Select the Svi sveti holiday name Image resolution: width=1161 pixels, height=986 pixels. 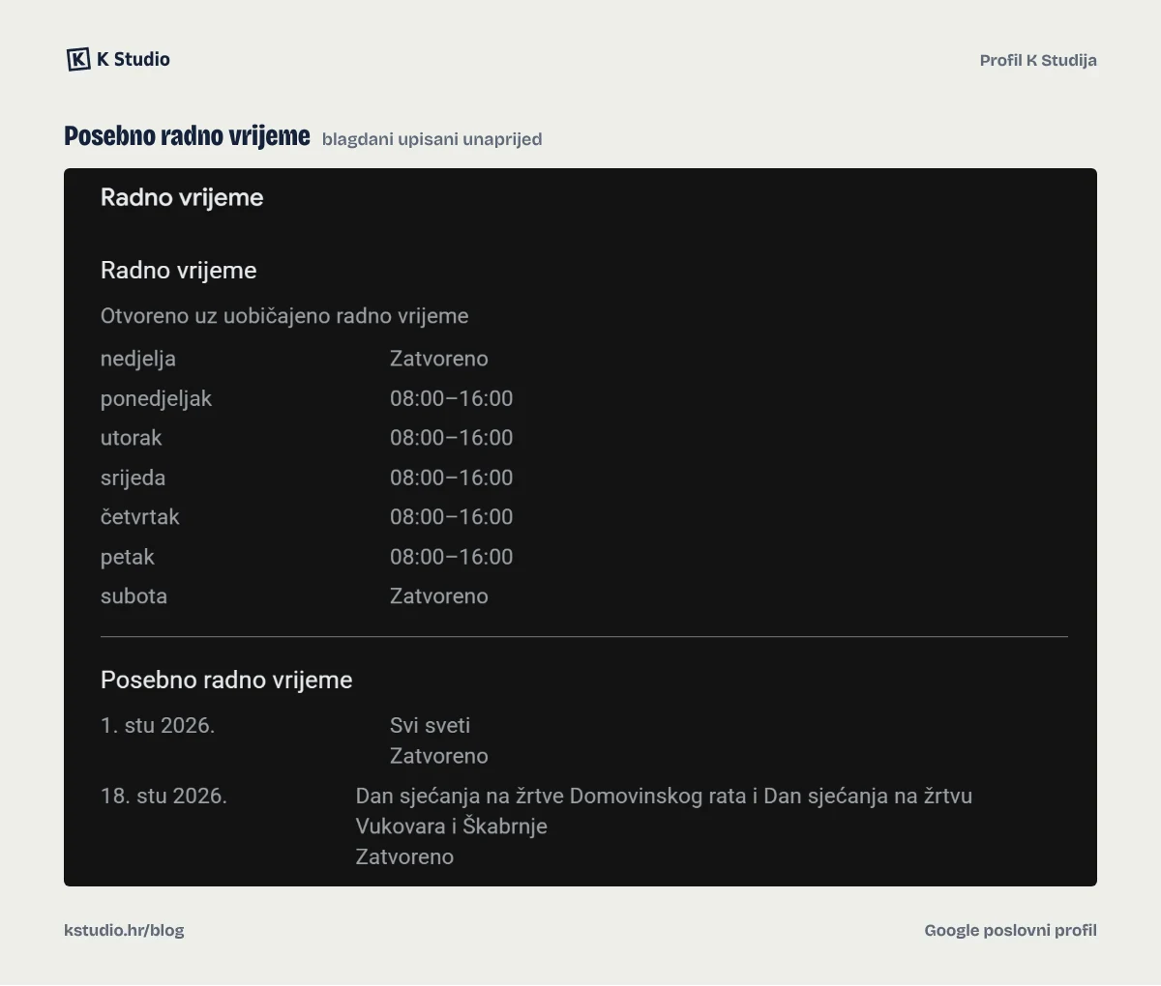430,725
